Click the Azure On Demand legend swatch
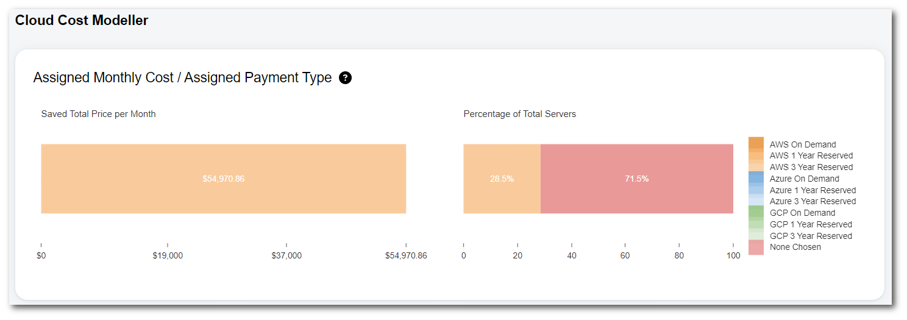 click(x=756, y=178)
